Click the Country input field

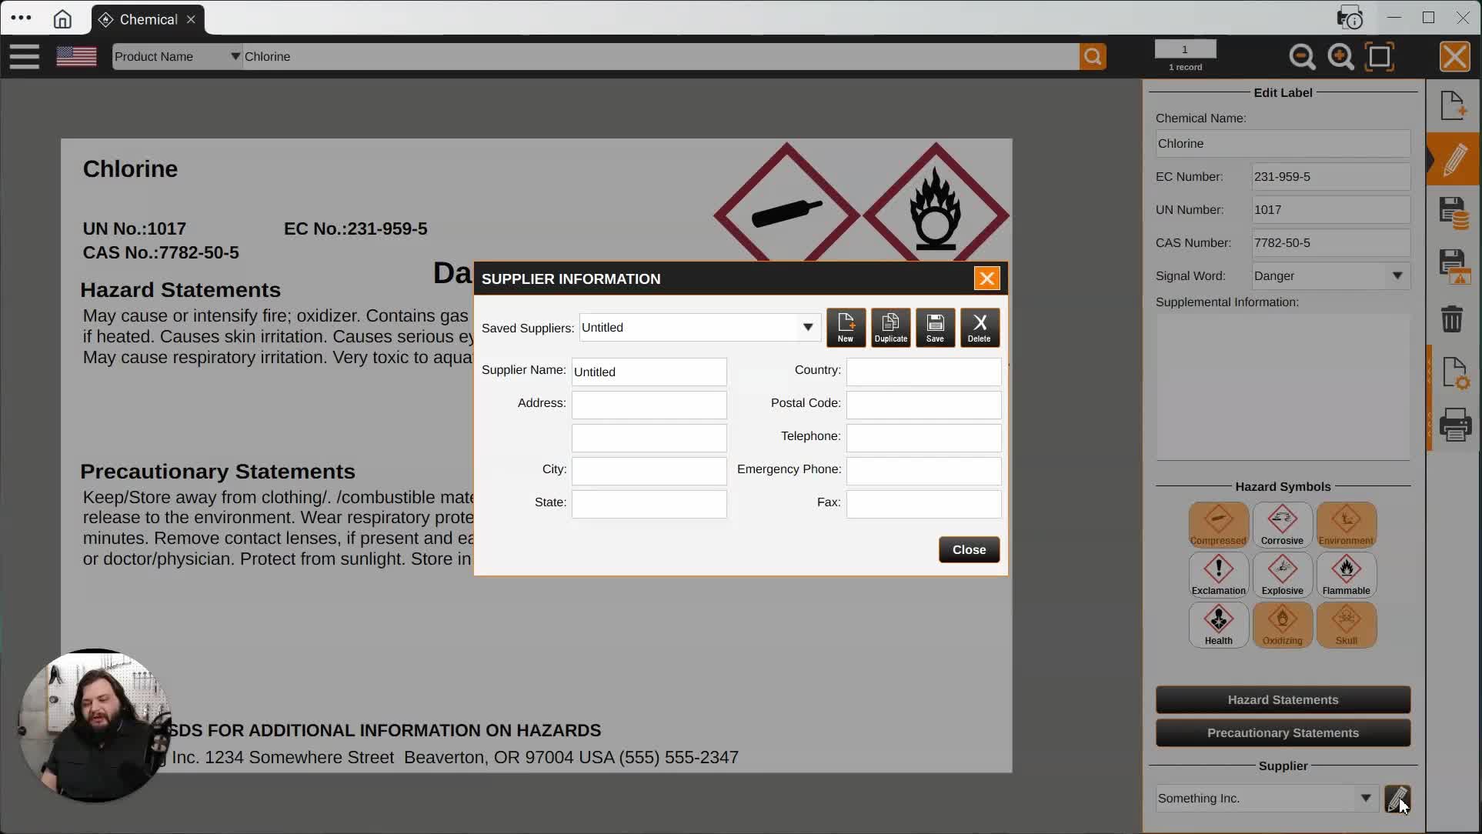tap(923, 372)
